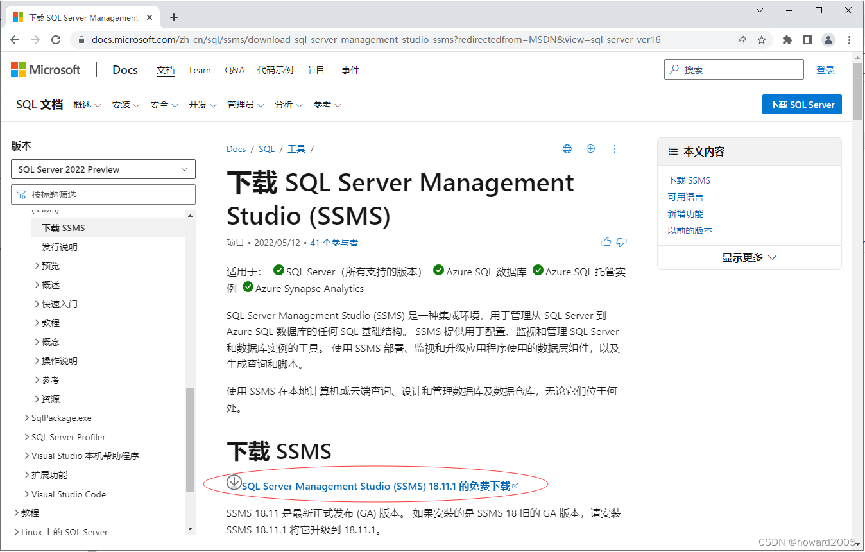Jump to 可用语言 in article contents
Image resolution: width=865 pixels, height=552 pixels.
(685, 197)
